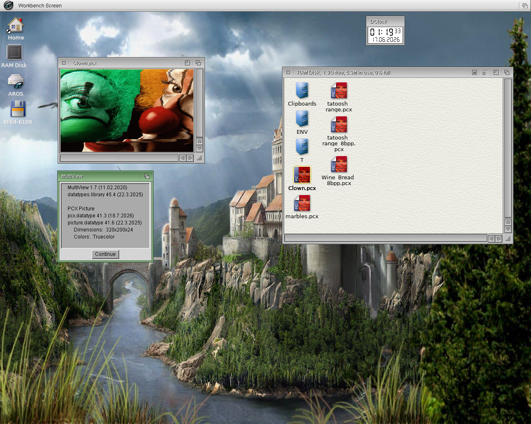Click the down arrow in Clown.pcx window
531x424 pixels.
200,148
